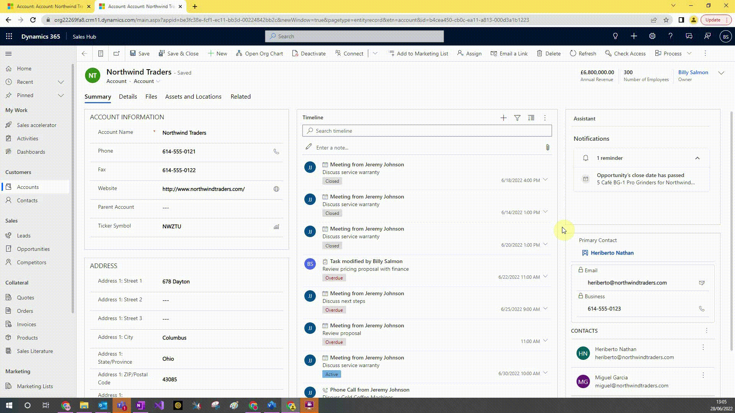This screenshot has width=735, height=413.
Task: Click the ticker symbol chart icon
Action: [276, 226]
